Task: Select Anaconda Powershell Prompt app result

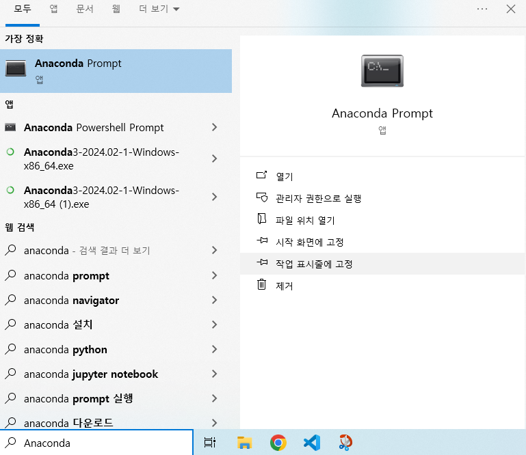Action: (104, 127)
